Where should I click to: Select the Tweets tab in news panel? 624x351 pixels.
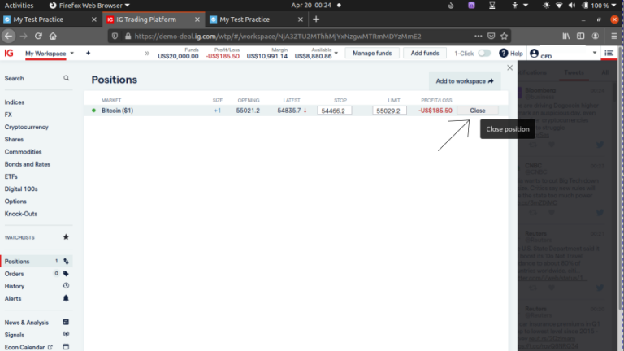click(574, 72)
